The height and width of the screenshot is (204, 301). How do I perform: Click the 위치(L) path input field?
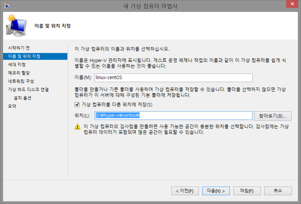[173, 116]
